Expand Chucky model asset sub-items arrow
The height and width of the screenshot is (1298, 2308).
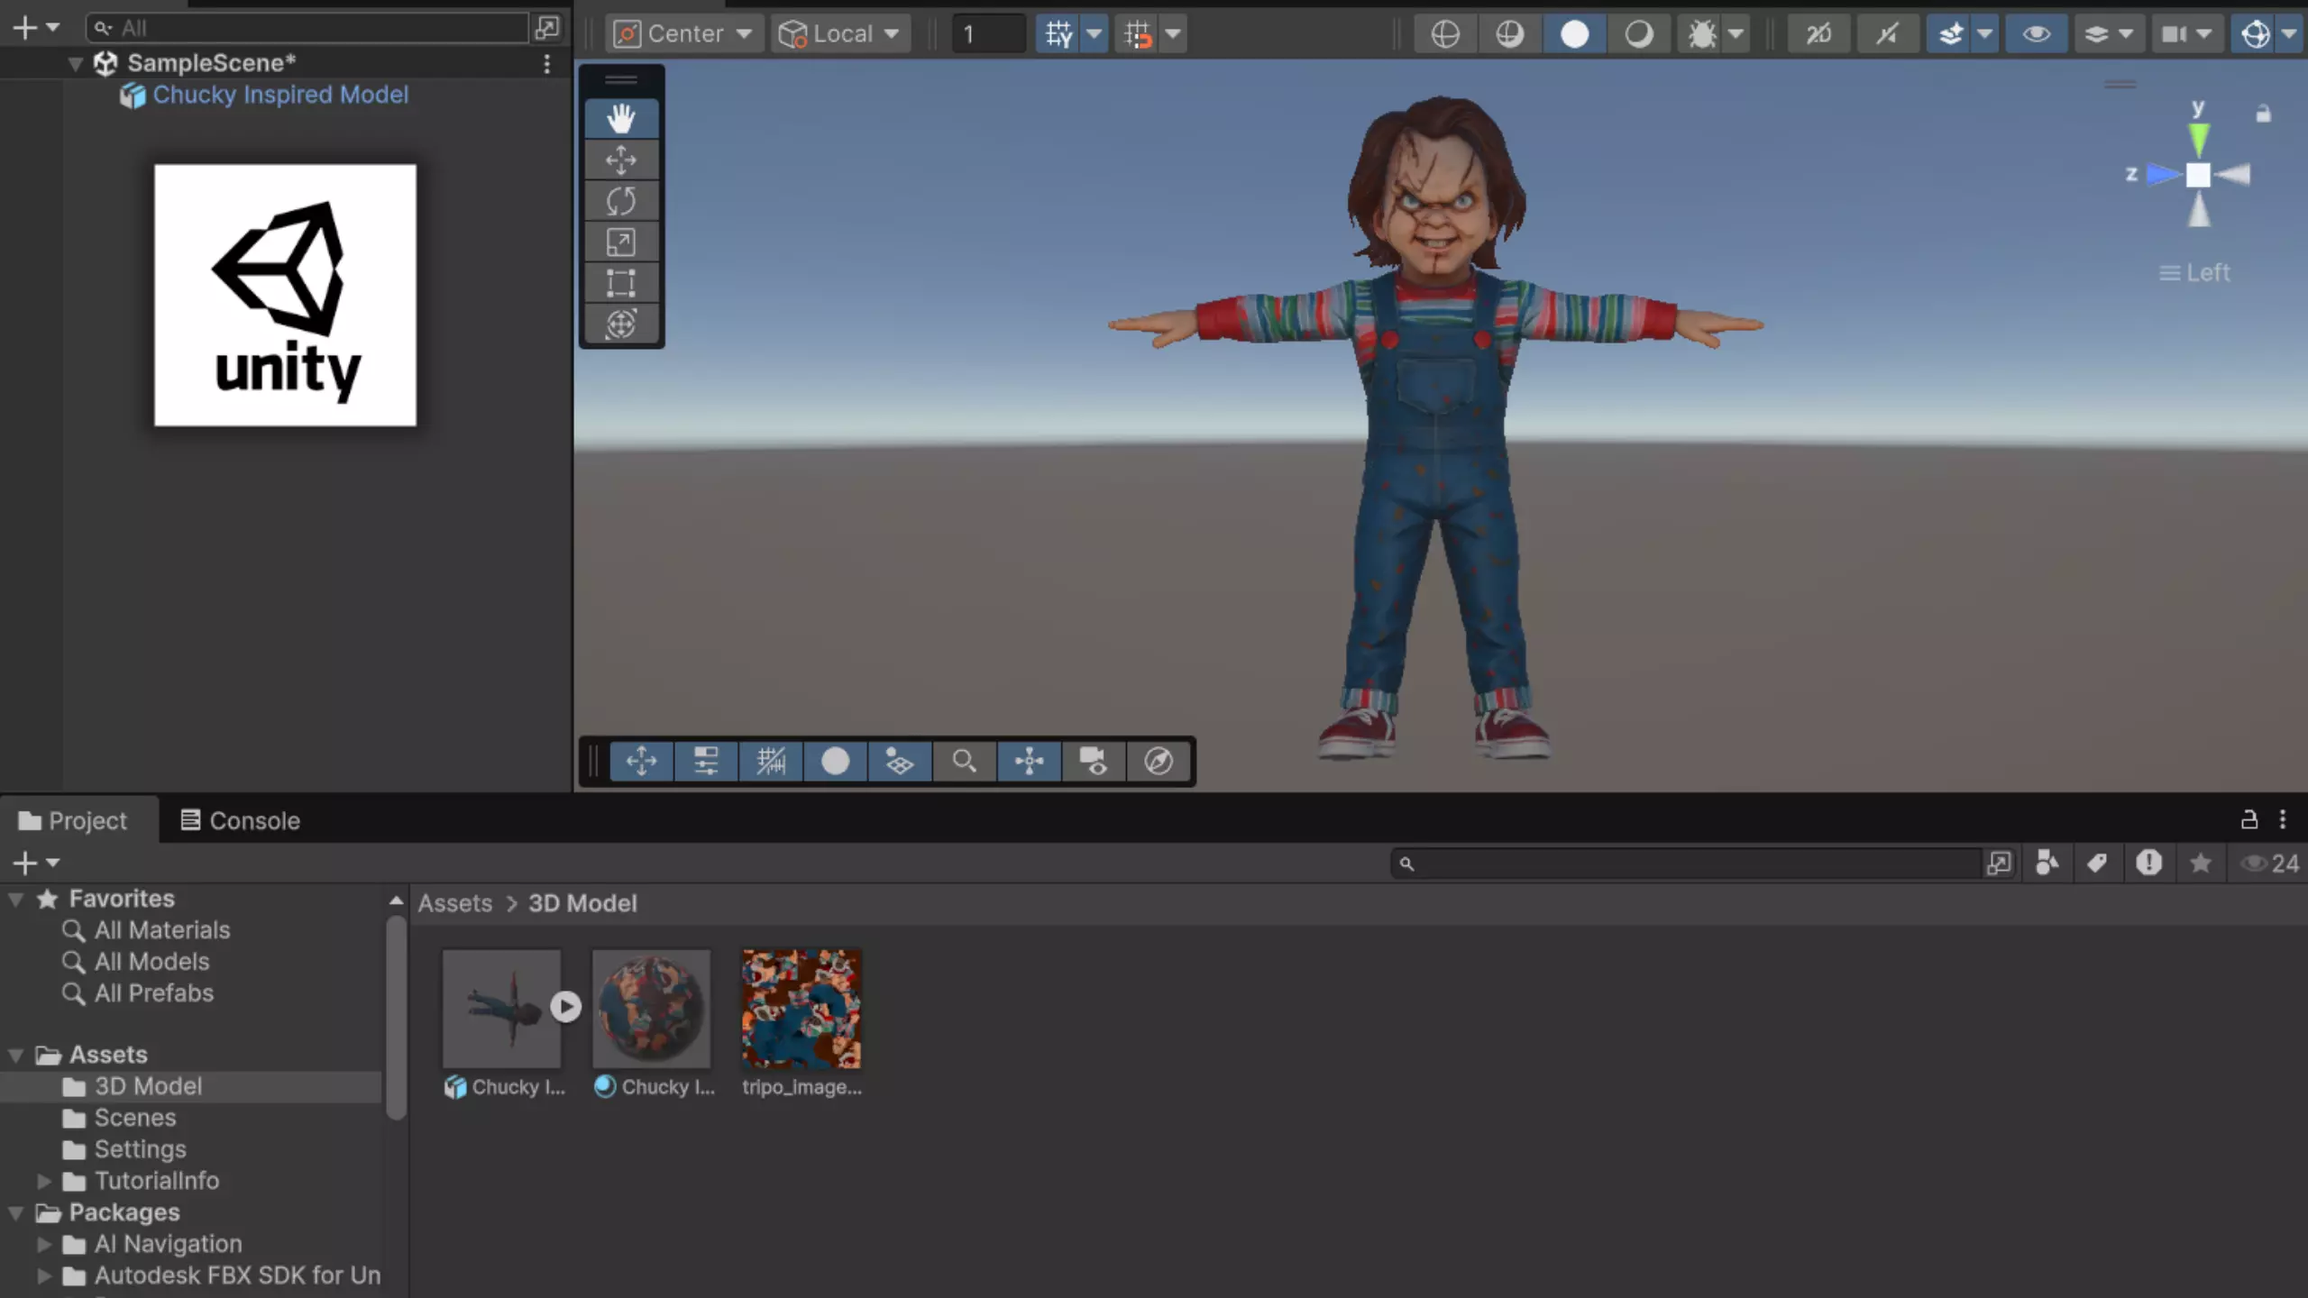click(x=566, y=1007)
